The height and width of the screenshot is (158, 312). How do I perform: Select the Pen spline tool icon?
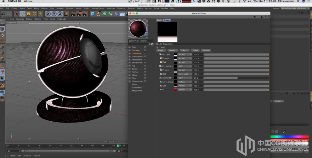99,14
